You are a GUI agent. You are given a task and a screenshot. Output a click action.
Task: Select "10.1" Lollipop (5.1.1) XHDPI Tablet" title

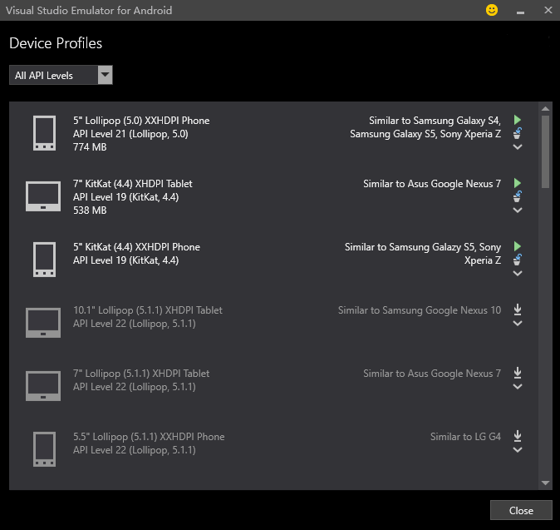coord(148,310)
